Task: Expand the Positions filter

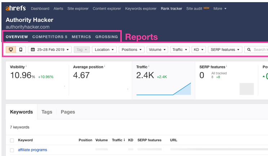Action: point(131,49)
